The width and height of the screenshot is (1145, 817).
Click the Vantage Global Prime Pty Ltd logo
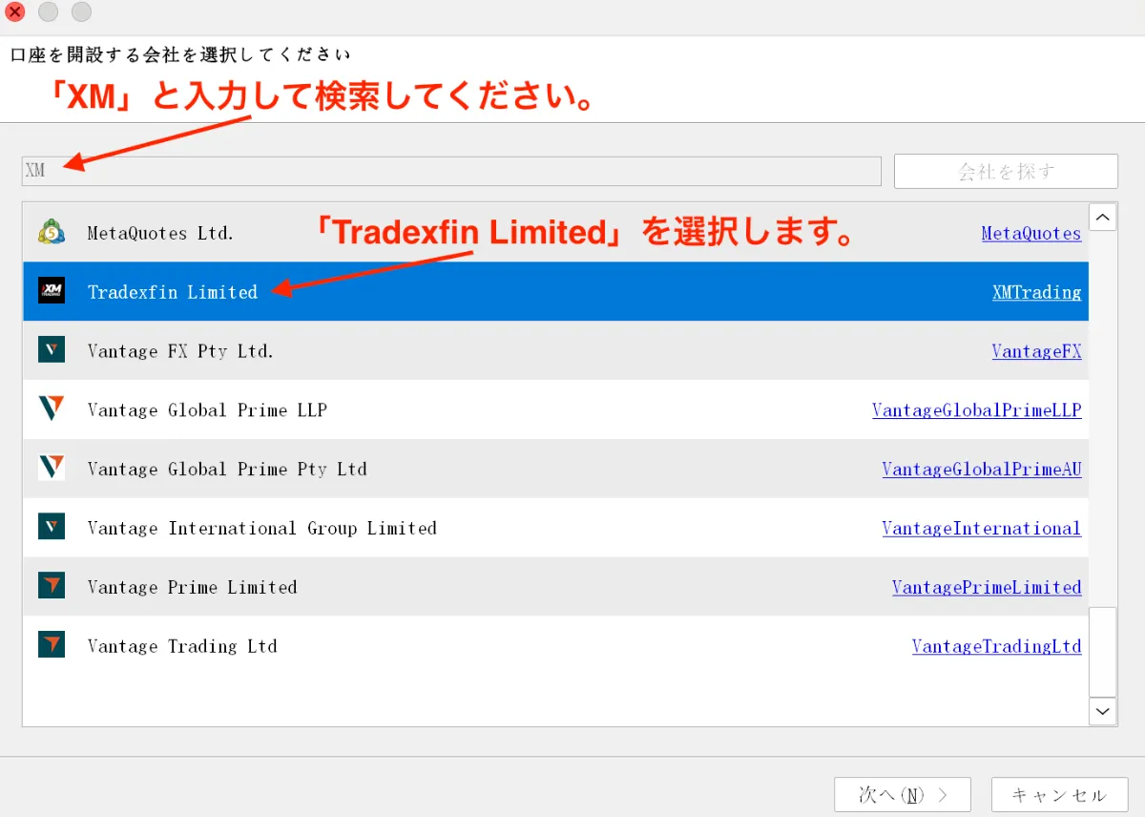(52, 467)
